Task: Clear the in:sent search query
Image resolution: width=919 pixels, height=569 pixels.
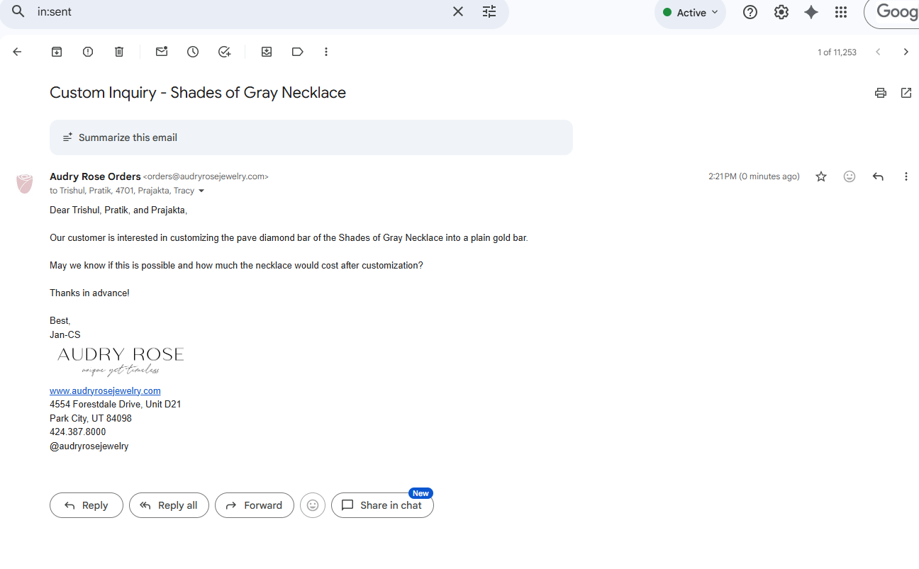Action: click(458, 12)
